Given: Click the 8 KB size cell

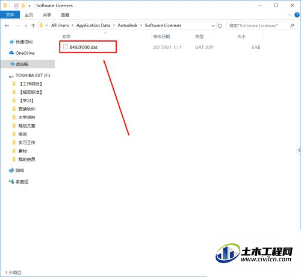Looking at the screenshot, I should pyautogui.click(x=256, y=47).
